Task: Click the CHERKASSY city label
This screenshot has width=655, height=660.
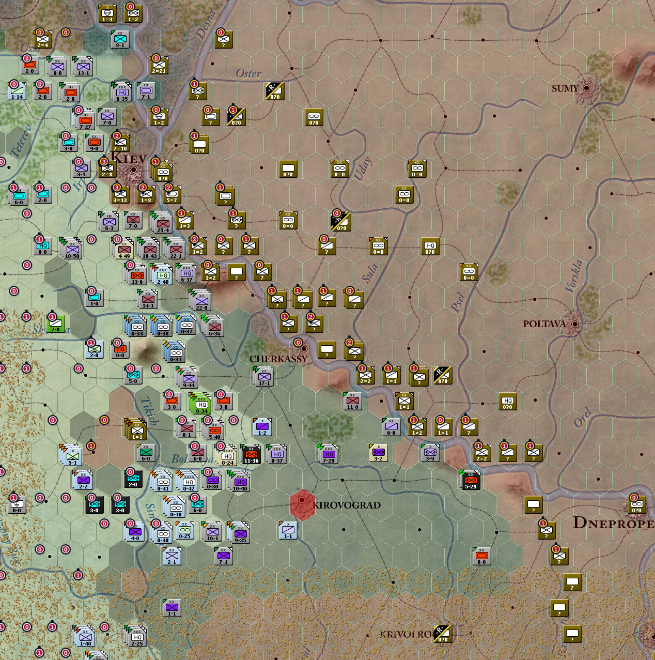Action: point(278,359)
